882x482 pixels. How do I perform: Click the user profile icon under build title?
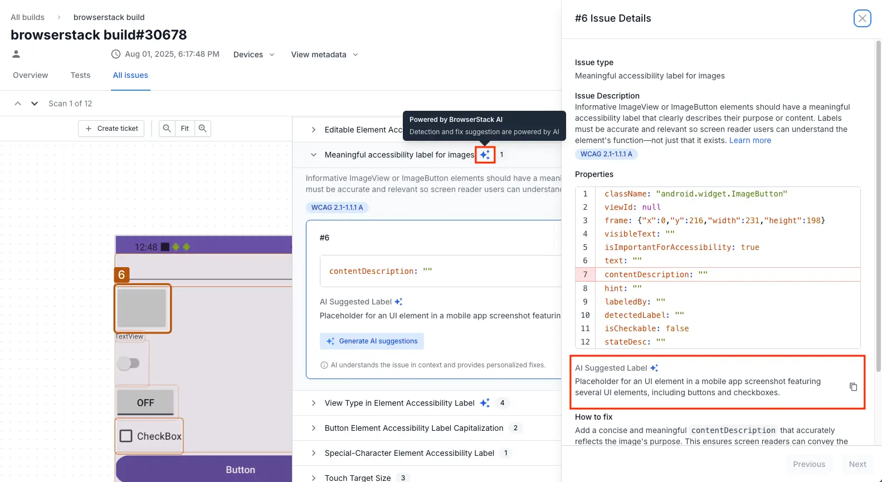click(16, 54)
